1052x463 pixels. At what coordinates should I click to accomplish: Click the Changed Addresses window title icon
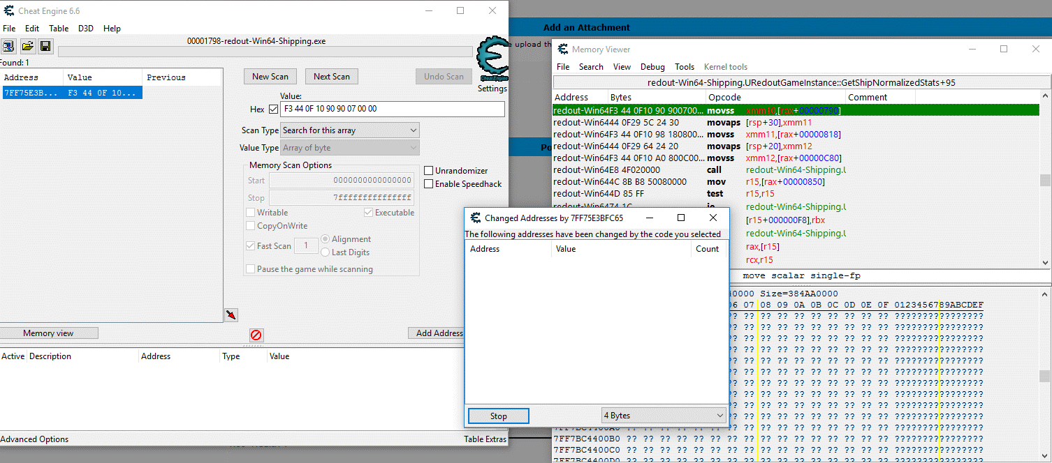point(476,218)
